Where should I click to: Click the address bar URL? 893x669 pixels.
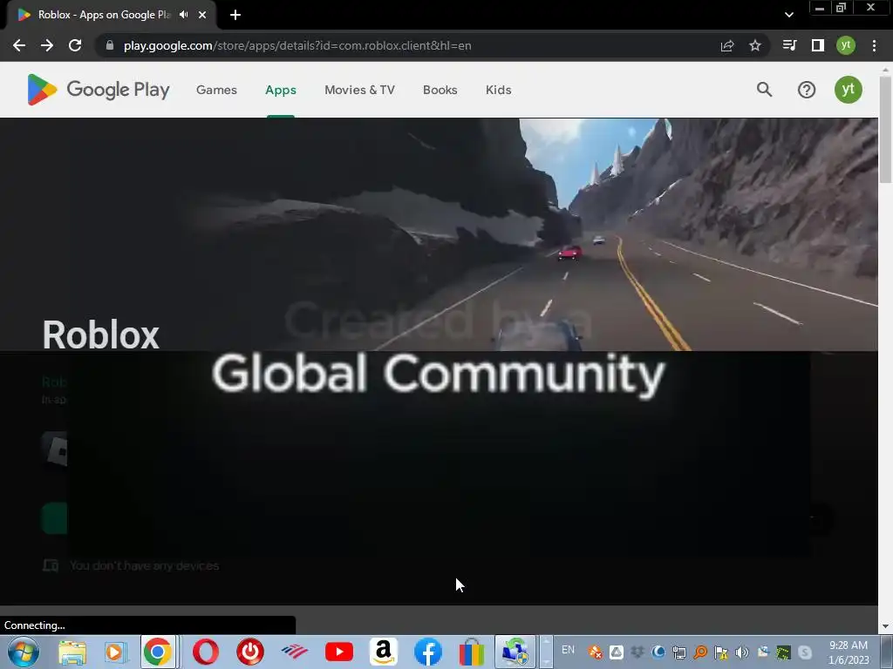pyautogui.click(x=297, y=45)
